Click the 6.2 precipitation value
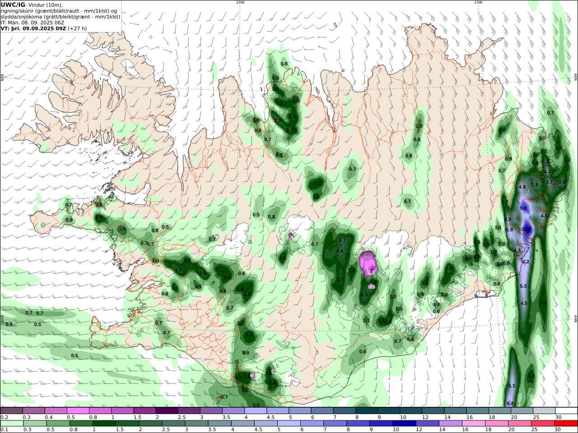 [x=526, y=262]
